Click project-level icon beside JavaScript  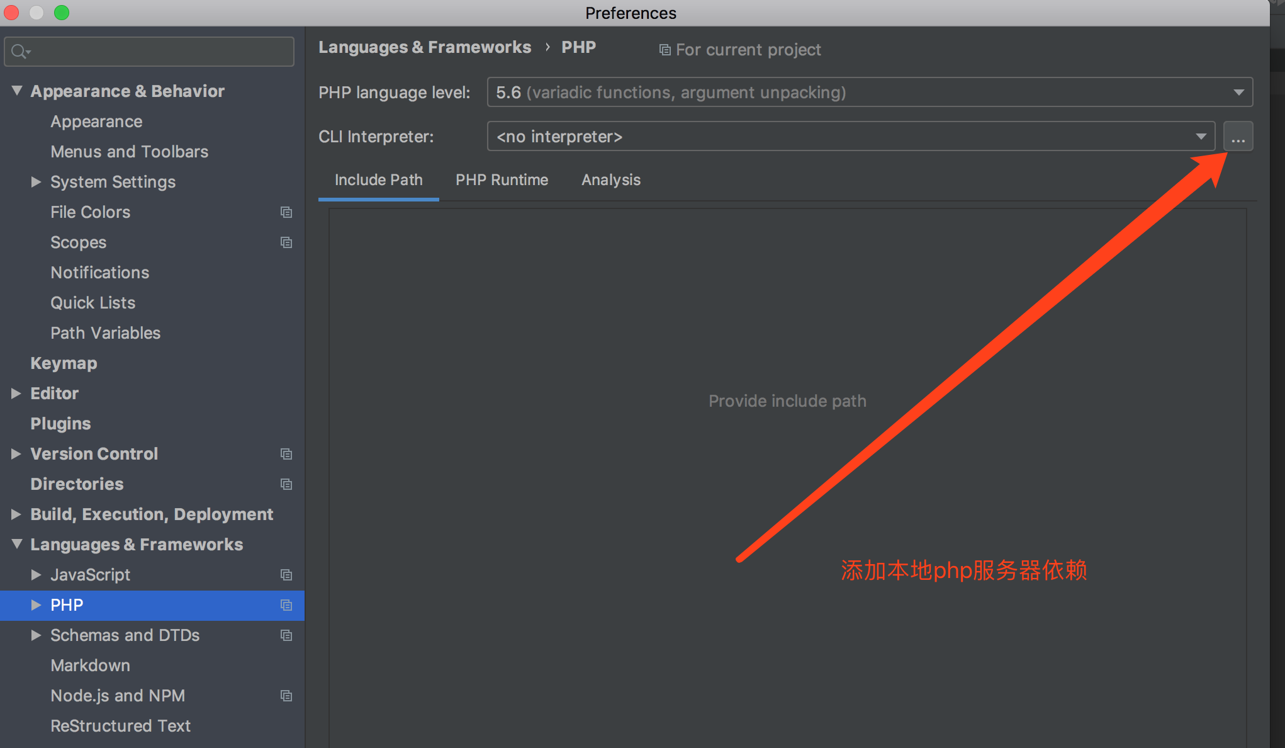click(286, 575)
